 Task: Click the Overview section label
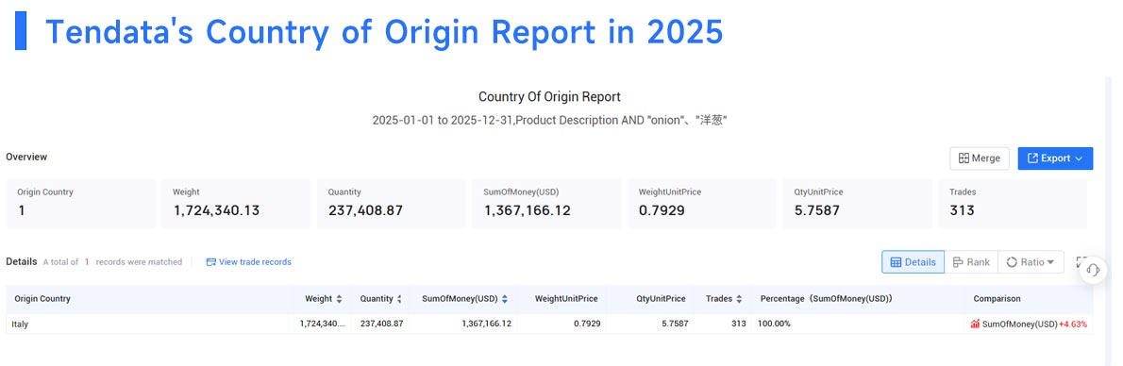pos(26,157)
